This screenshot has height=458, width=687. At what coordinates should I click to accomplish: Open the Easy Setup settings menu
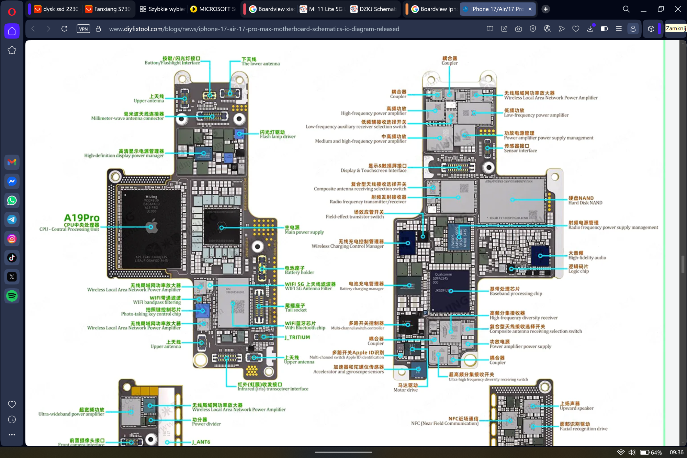(x=619, y=29)
